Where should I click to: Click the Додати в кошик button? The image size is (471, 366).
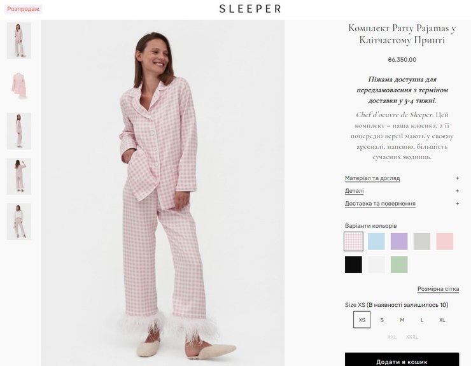coord(402,360)
